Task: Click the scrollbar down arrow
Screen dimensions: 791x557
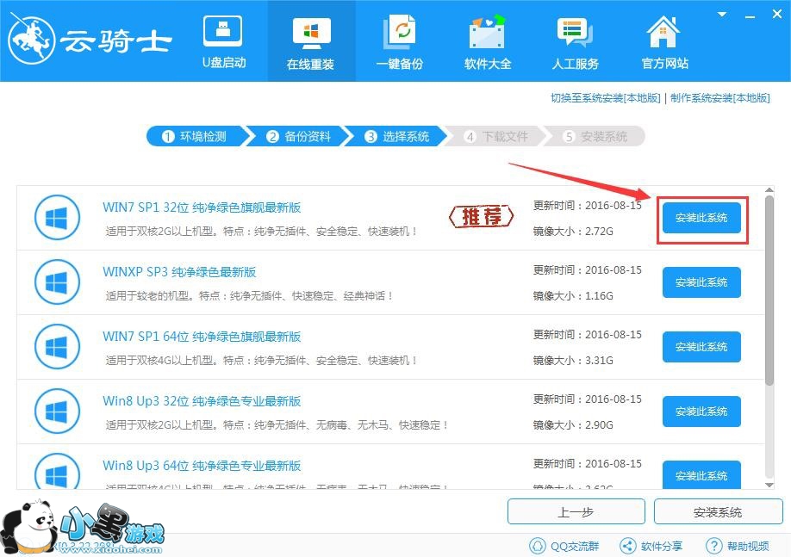Action: click(x=769, y=485)
